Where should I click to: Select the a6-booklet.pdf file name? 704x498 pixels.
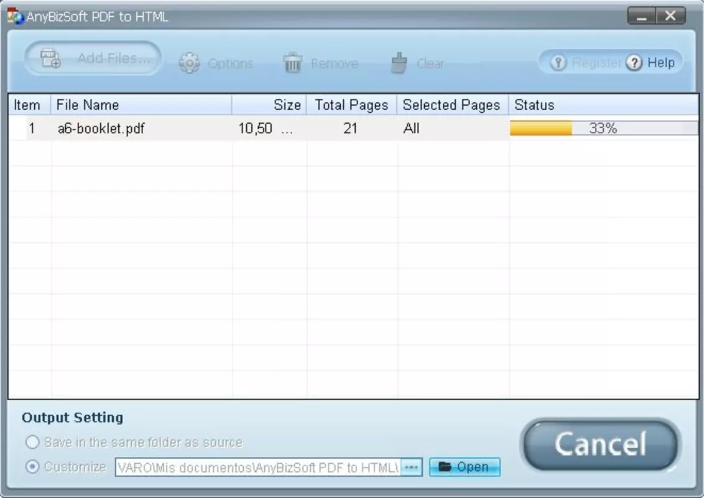[x=101, y=128]
